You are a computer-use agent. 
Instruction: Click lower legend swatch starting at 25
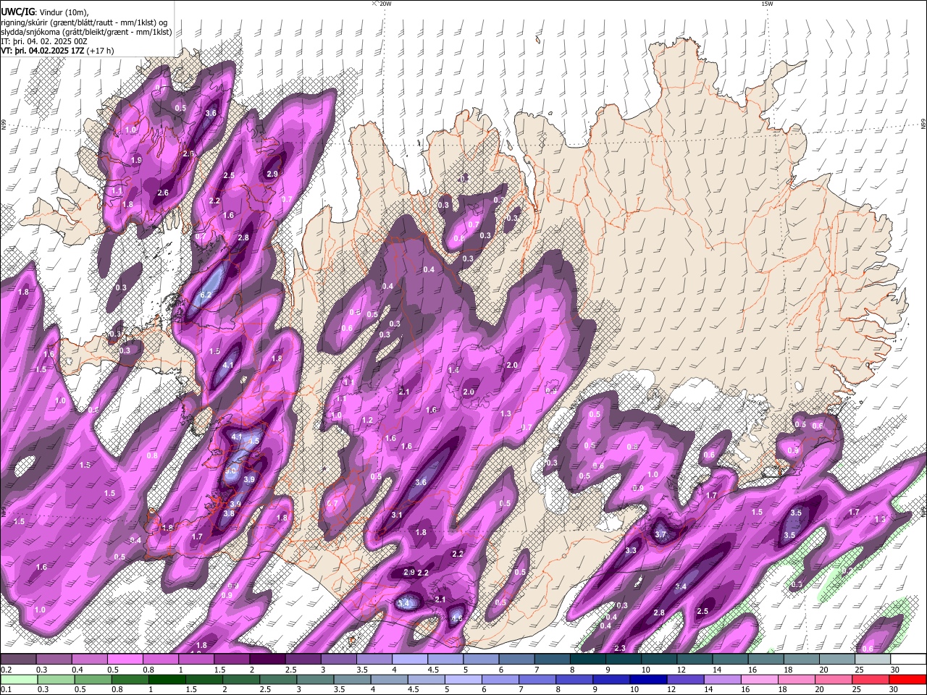(871, 680)
